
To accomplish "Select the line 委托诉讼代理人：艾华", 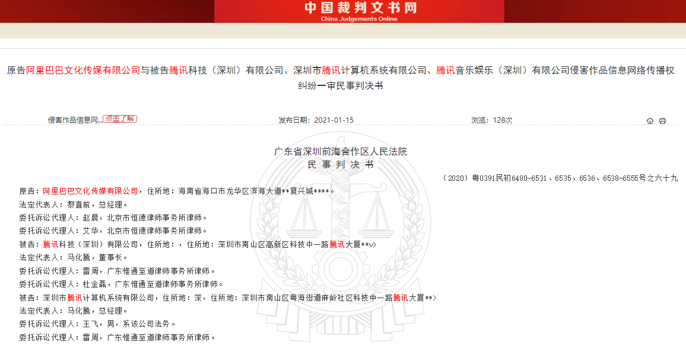I will (113, 231).
